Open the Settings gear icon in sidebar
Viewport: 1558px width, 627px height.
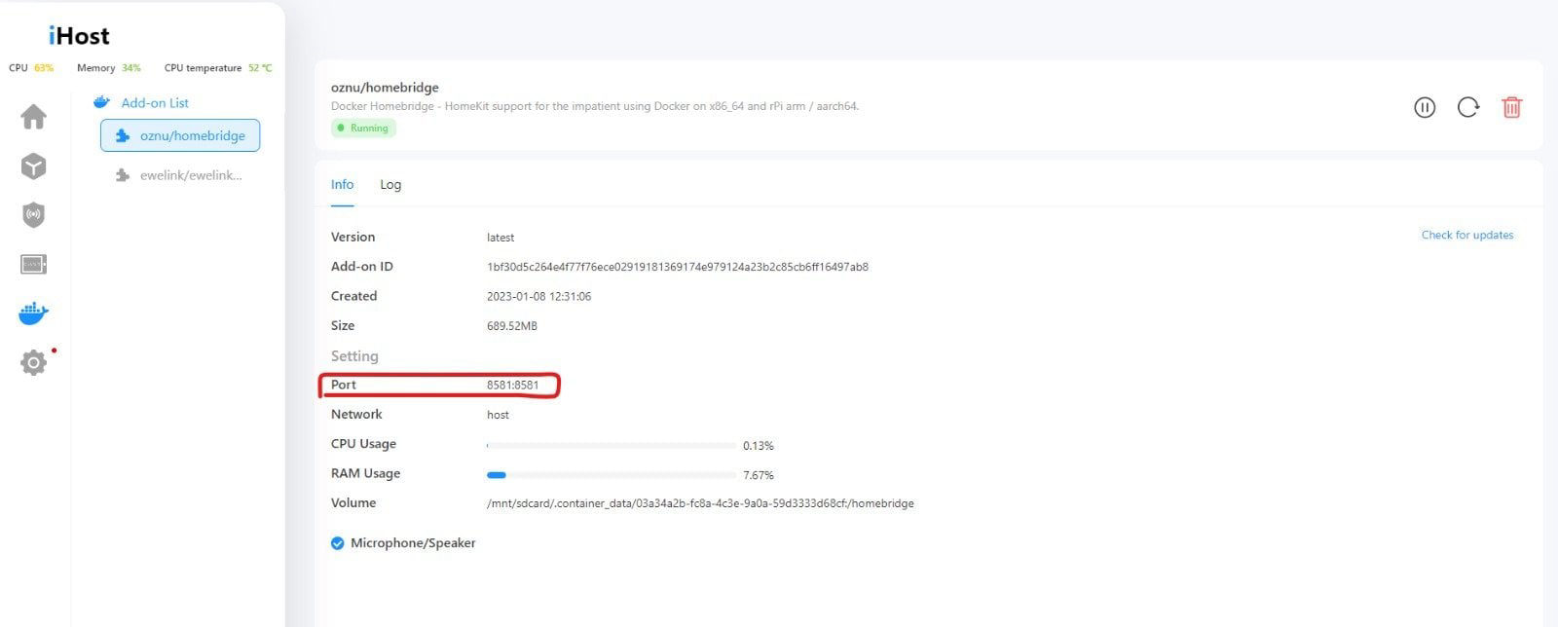(x=33, y=363)
